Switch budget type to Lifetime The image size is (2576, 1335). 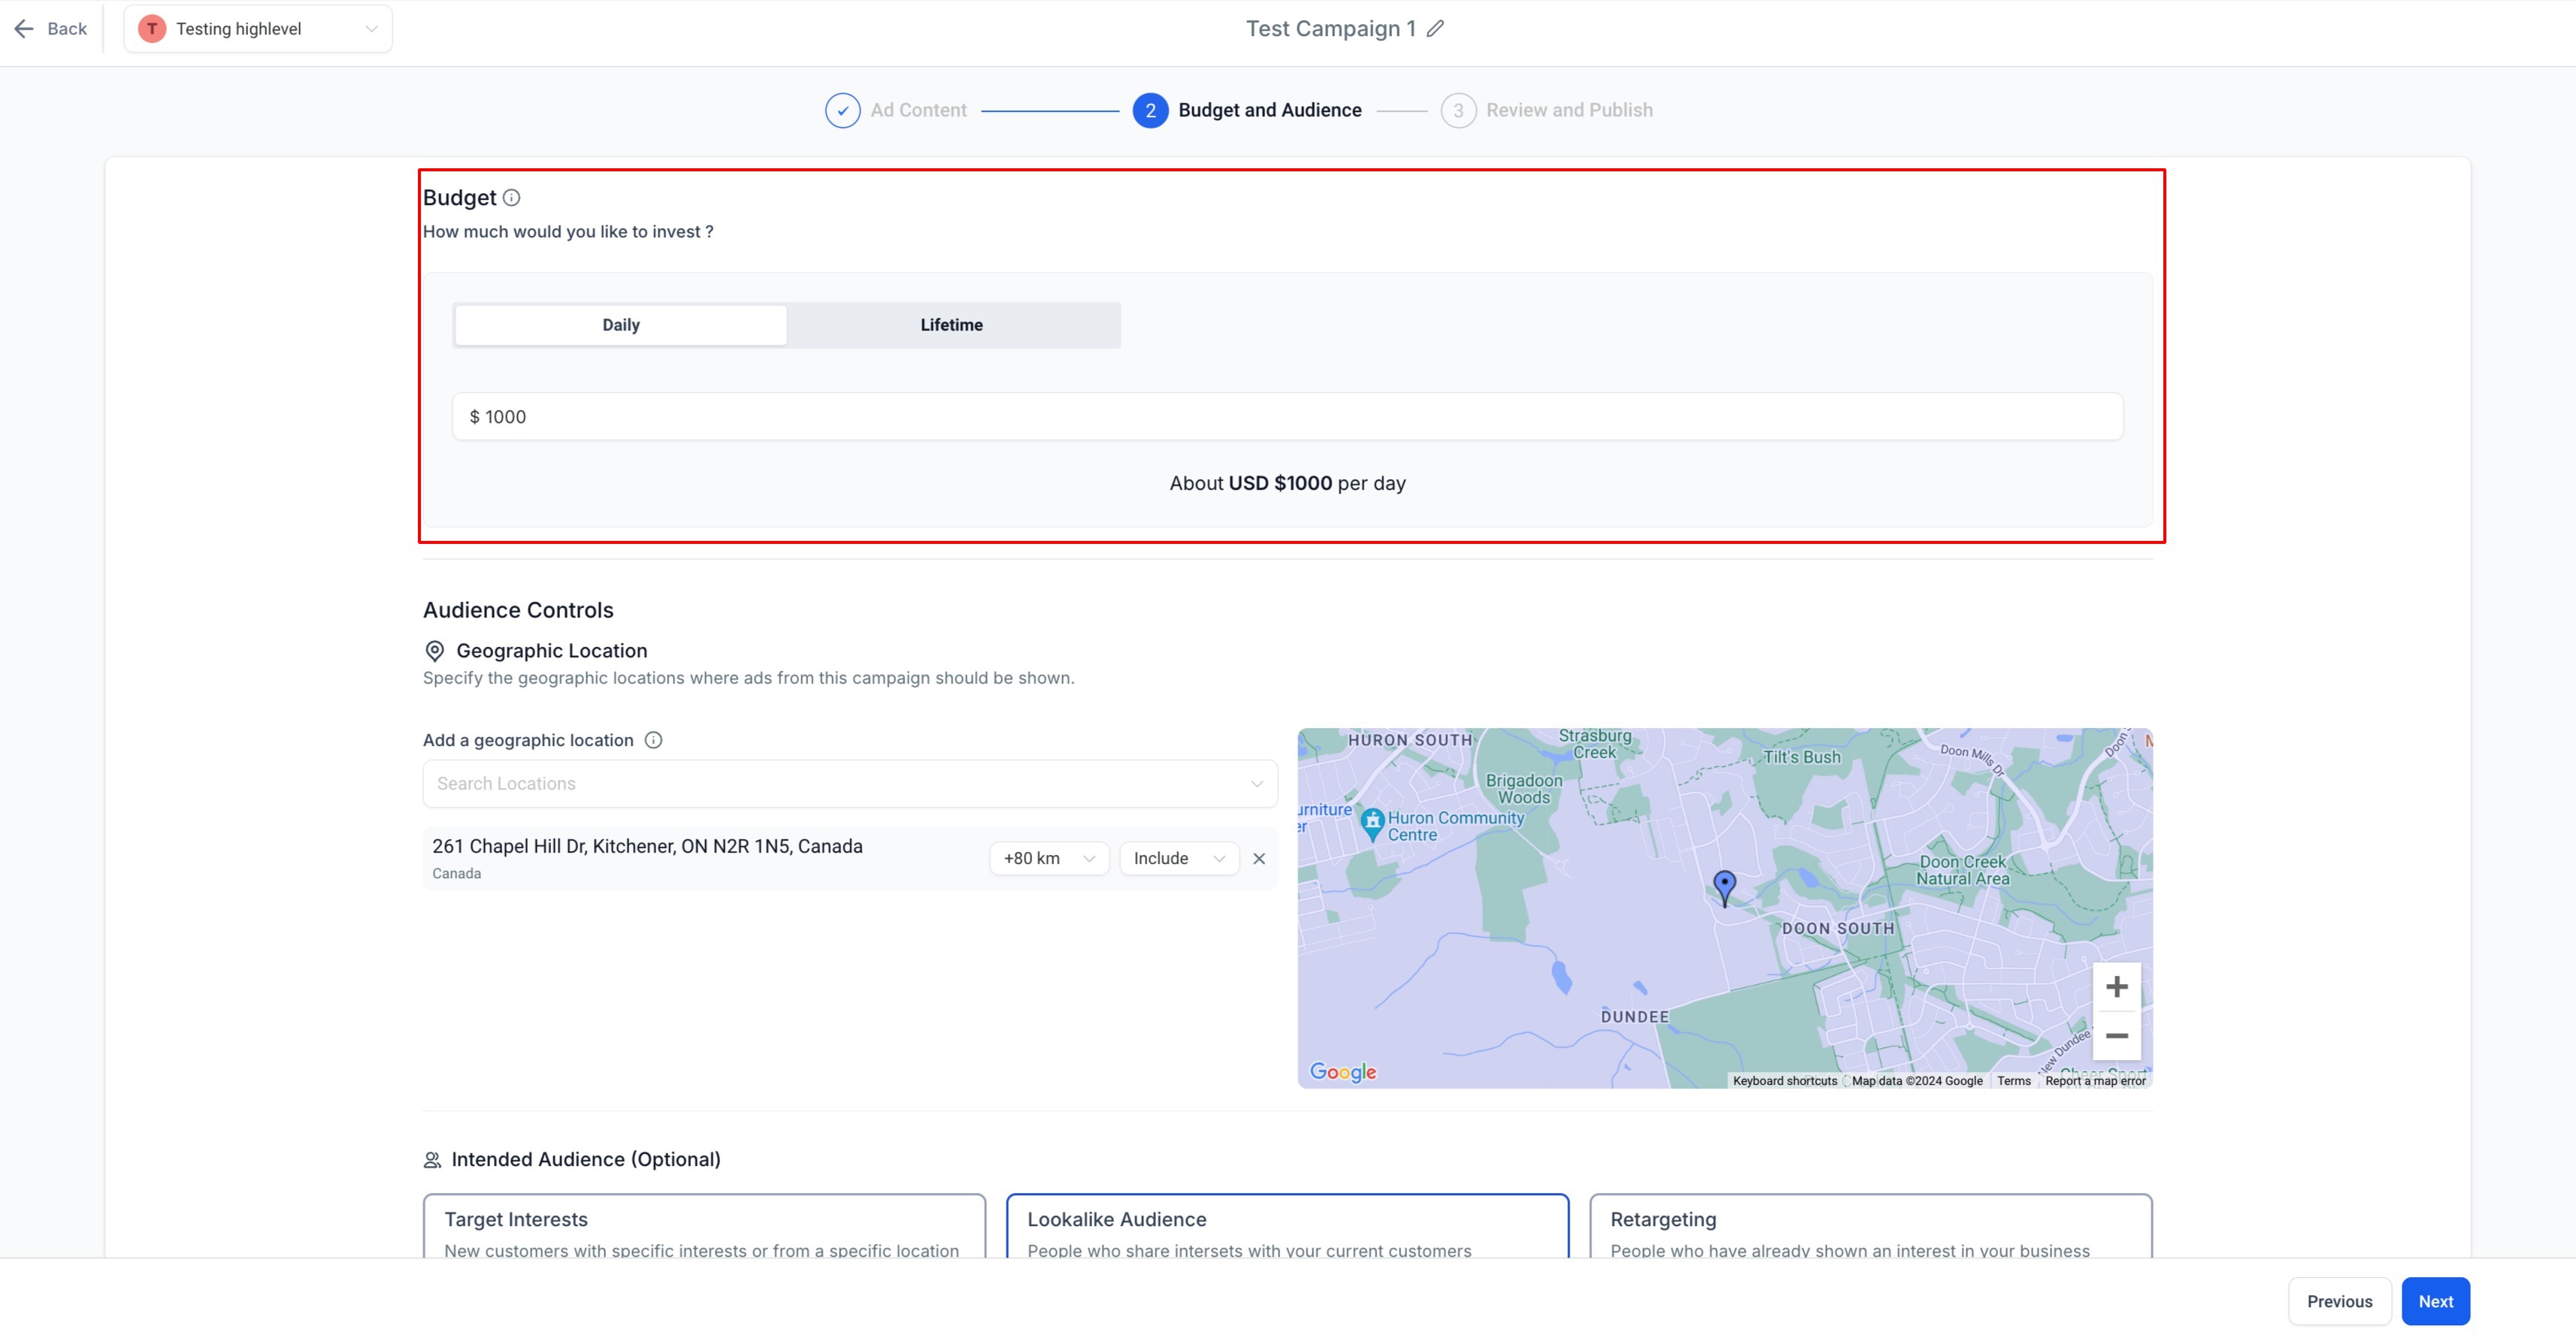(x=951, y=325)
